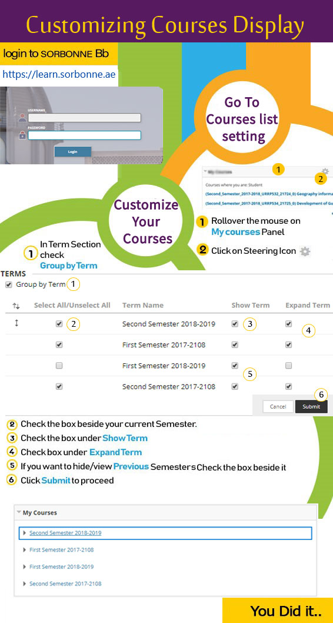Image resolution: width=333 pixels, height=623 pixels.
Task: Click the gear icon beside Steering Icon text
Action: [305, 251]
